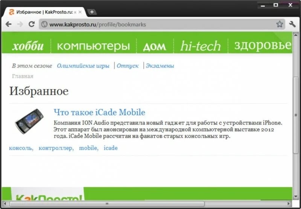Follow the Экзамены link
301x209 pixels.
[160, 66]
